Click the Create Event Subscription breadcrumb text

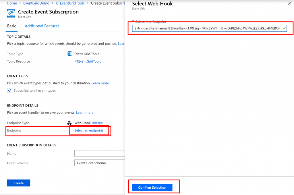108,3
